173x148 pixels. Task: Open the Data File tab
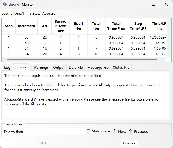coord(76,67)
